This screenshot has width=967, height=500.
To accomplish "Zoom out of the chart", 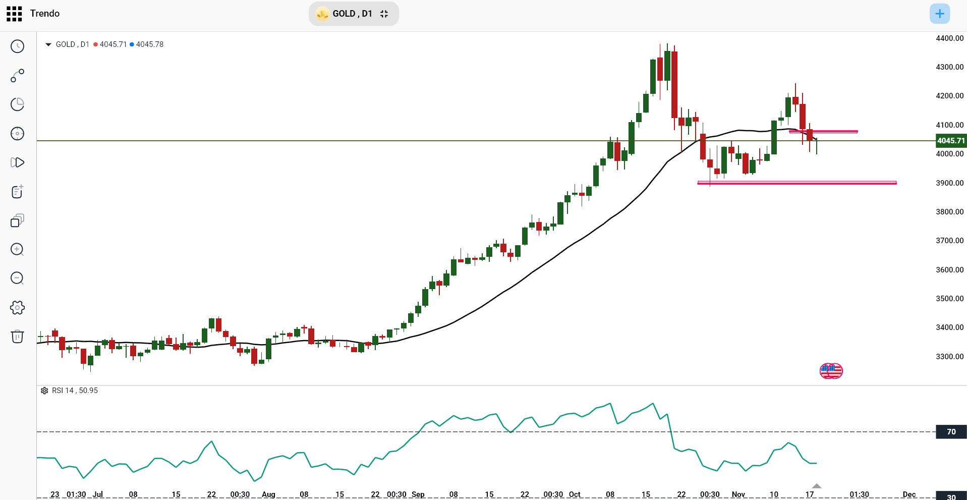I will pos(18,277).
